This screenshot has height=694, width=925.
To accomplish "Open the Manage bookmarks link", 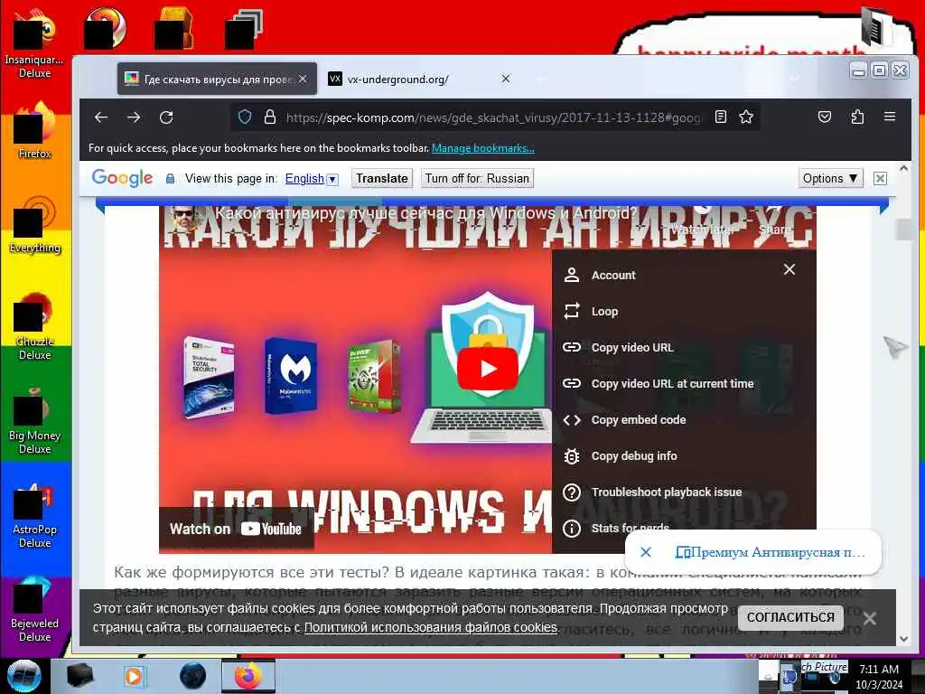I will coord(482,148).
